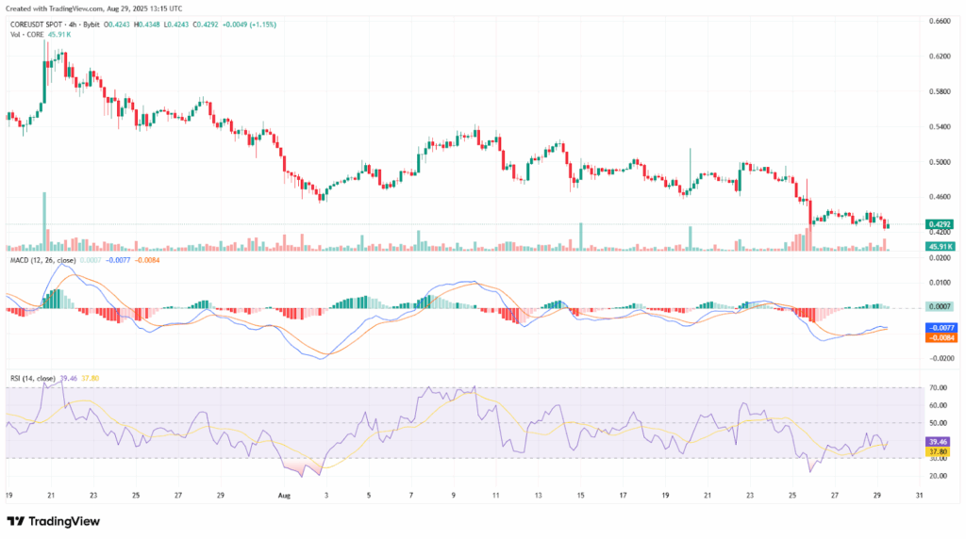This screenshot has height=539, width=966.
Task: Click the volume label 45.91K on price axis
Action: tap(938, 246)
